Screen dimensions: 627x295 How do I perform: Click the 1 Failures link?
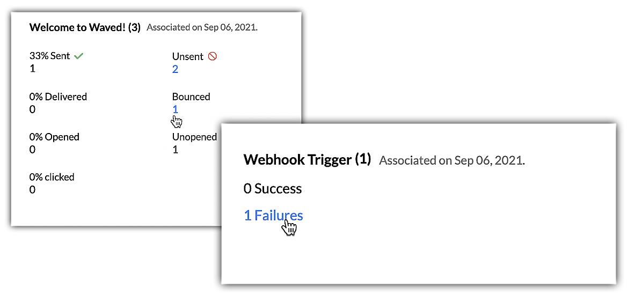tap(273, 216)
